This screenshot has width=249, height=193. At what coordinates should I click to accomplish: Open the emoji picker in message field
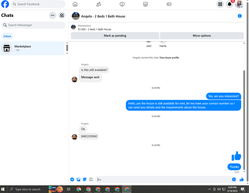point(234,180)
